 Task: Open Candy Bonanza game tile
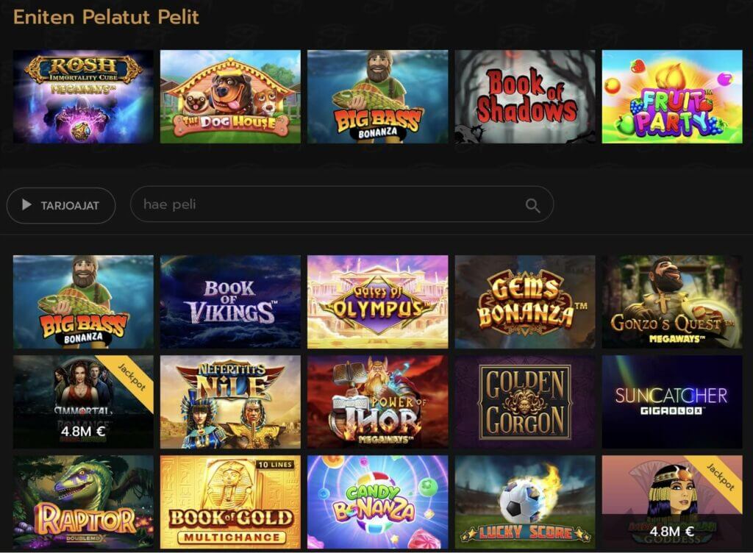coord(377,502)
